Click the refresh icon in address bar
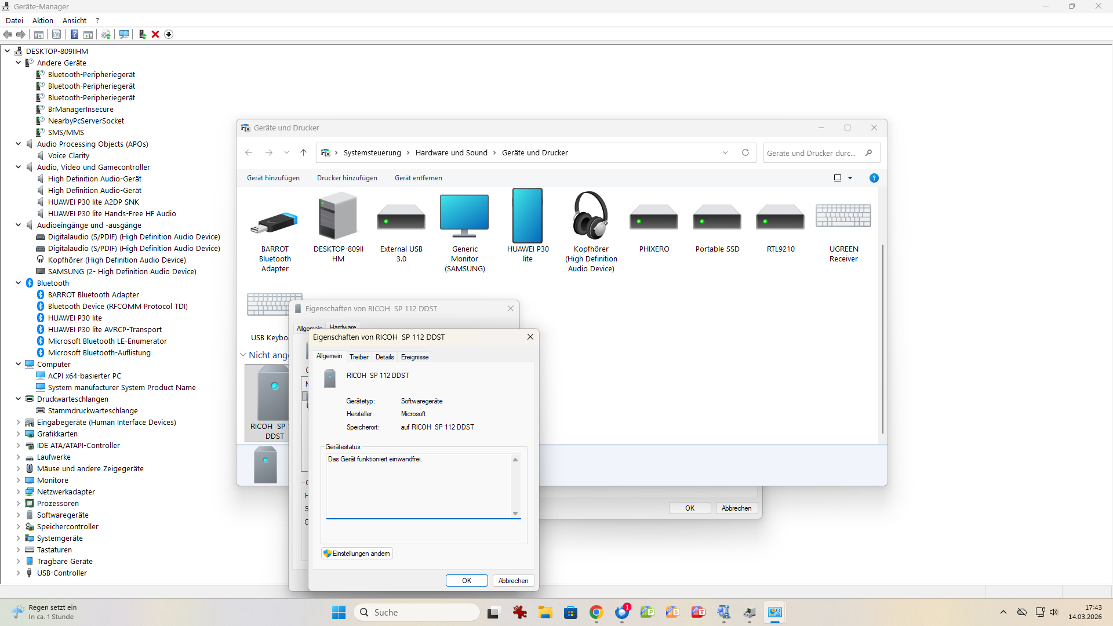This screenshot has width=1113, height=626. pyautogui.click(x=745, y=152)
